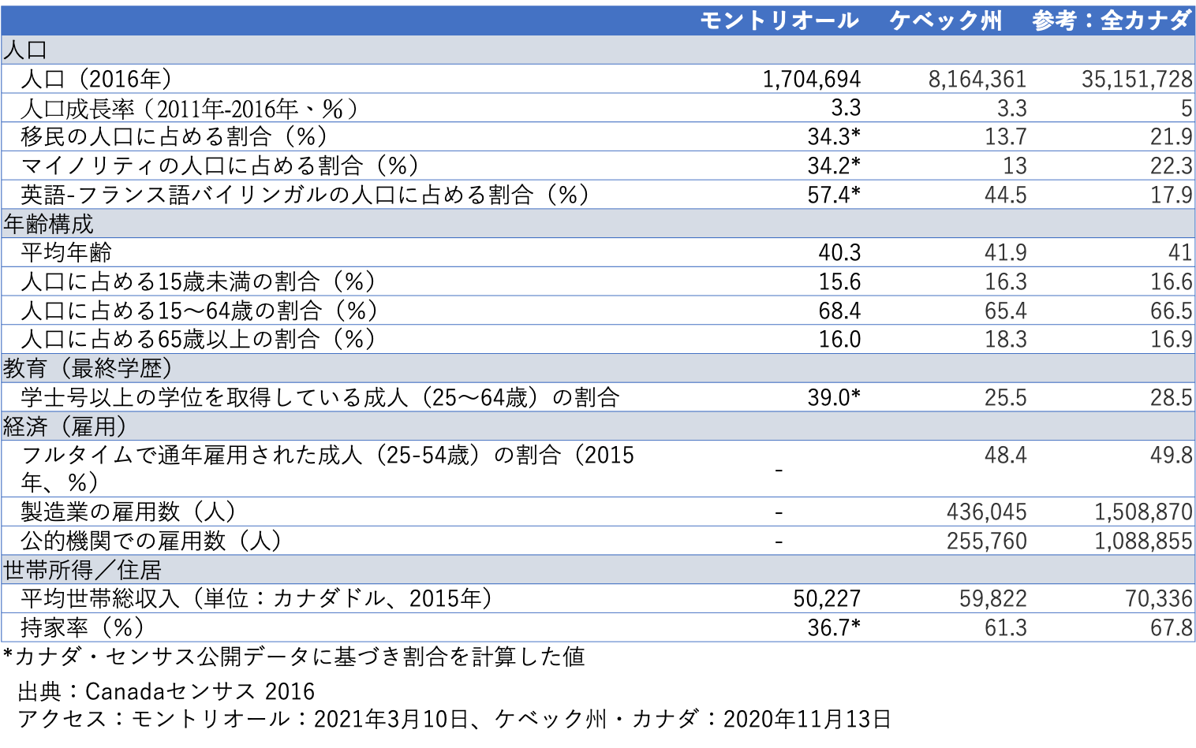Select the 英語-フランス語バイリンガル row label
The width and height of the screenshot is (1196, 748).
tap(305, 195)
